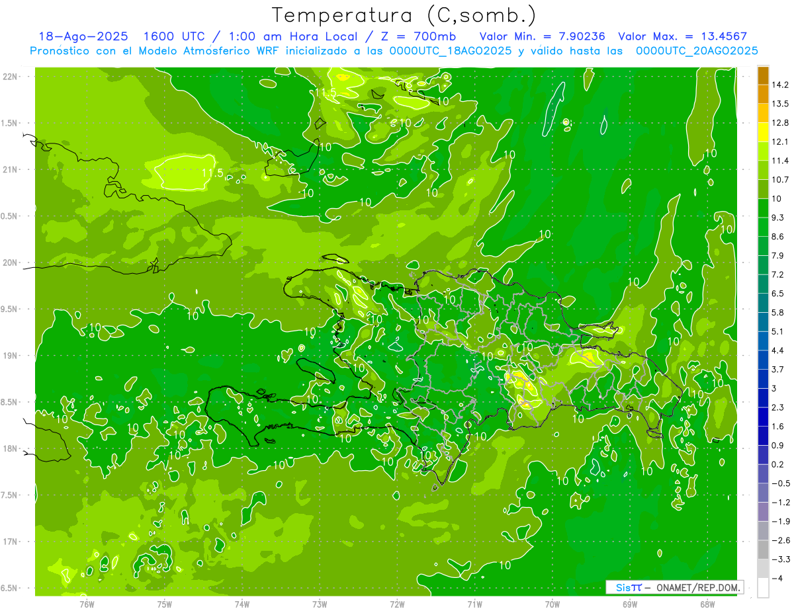
Task: Click the "11.4" legend value
Action: 779,161
